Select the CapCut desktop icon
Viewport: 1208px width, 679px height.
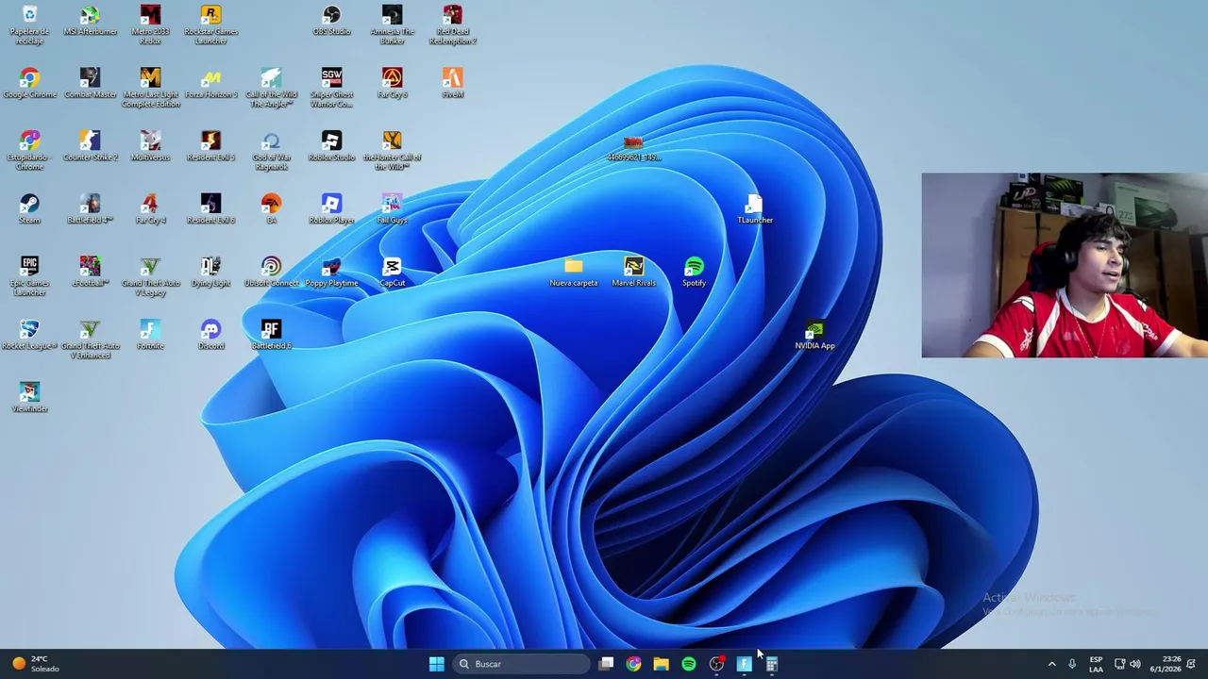(x=393, y=272)
